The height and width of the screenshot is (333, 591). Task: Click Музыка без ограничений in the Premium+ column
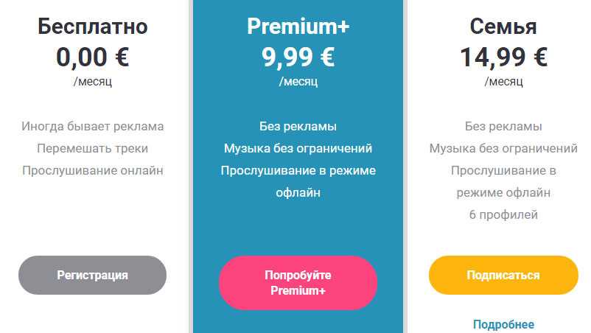click(298, 149)
